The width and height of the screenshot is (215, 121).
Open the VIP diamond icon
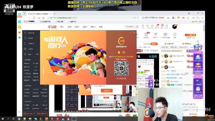(156, 34)
